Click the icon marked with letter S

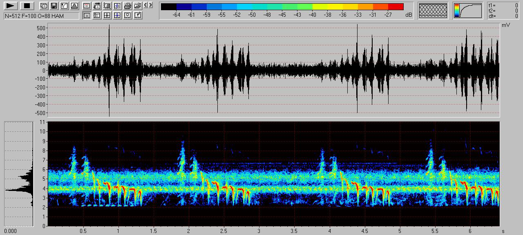(x=117, y=6)
